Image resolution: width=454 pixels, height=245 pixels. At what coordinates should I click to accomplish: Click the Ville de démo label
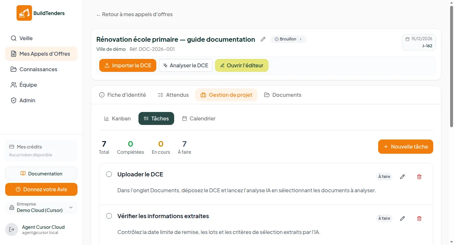pyautogui.click(x=111, y=49)
